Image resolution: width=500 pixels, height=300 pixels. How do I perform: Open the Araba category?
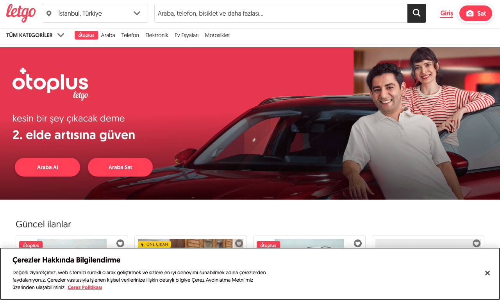click(x=108, y=35)
